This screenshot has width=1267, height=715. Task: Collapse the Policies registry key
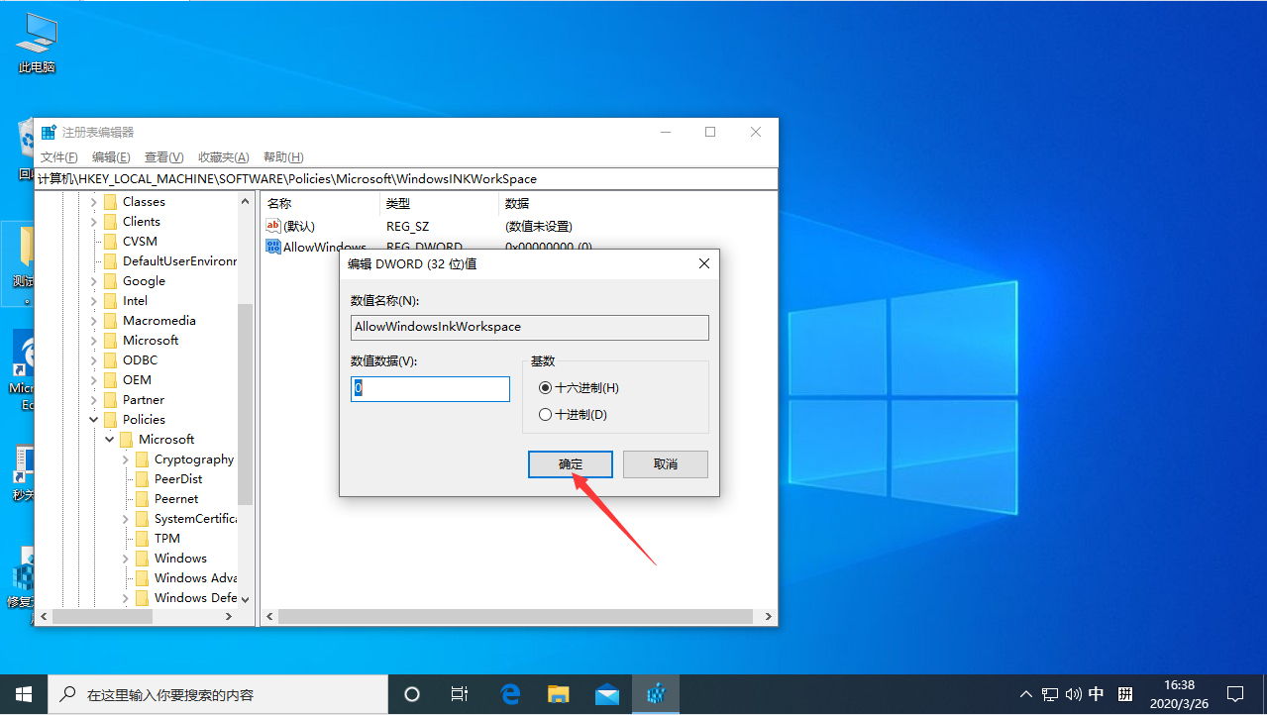(x=94, y=419)
